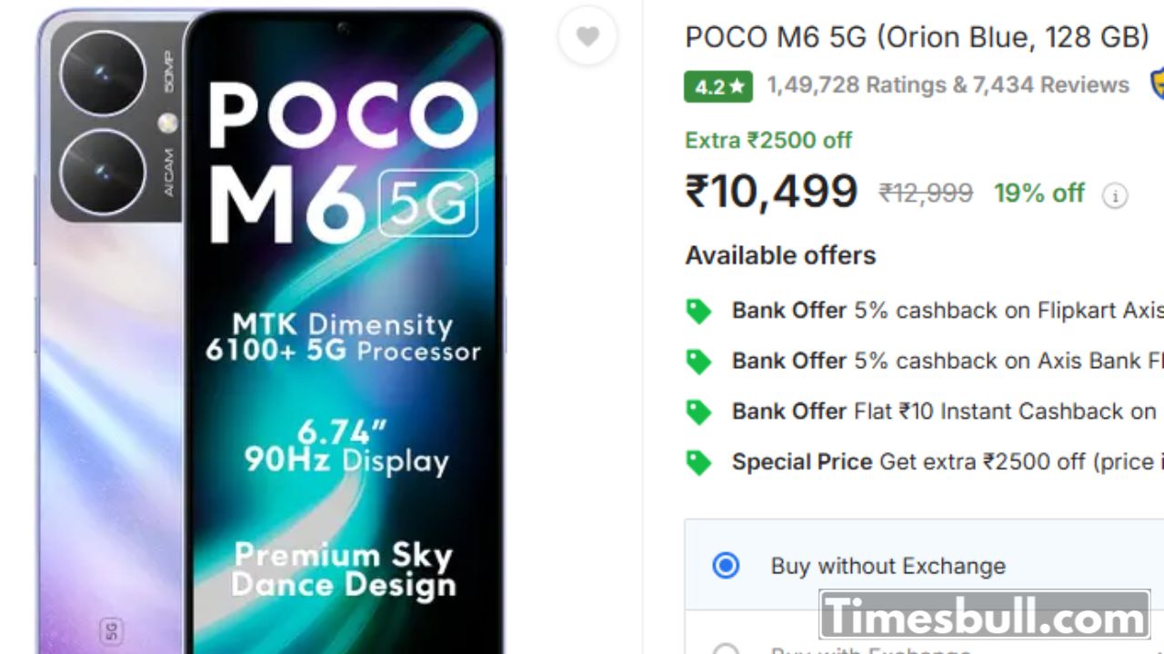Viewport: 1164px width, 654px height.
Task: Click the assured shield badge icon
Action: 1157,84
